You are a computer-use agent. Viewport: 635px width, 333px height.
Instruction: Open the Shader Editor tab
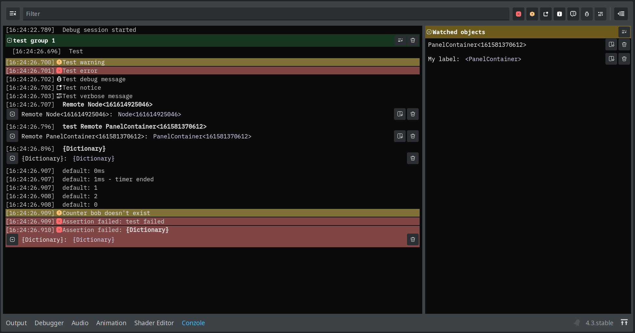point(154,323)
